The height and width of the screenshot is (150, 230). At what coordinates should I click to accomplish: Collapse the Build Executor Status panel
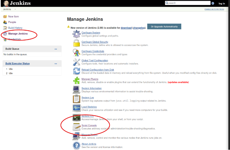(56, 63)
